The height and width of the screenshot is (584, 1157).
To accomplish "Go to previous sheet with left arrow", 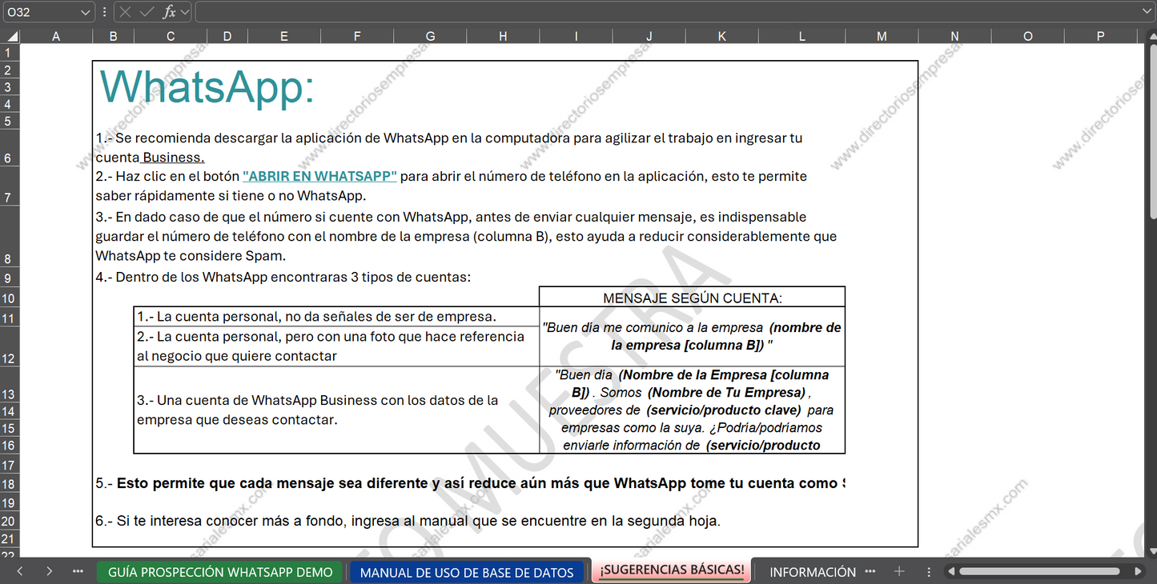I will coord(20,572).
